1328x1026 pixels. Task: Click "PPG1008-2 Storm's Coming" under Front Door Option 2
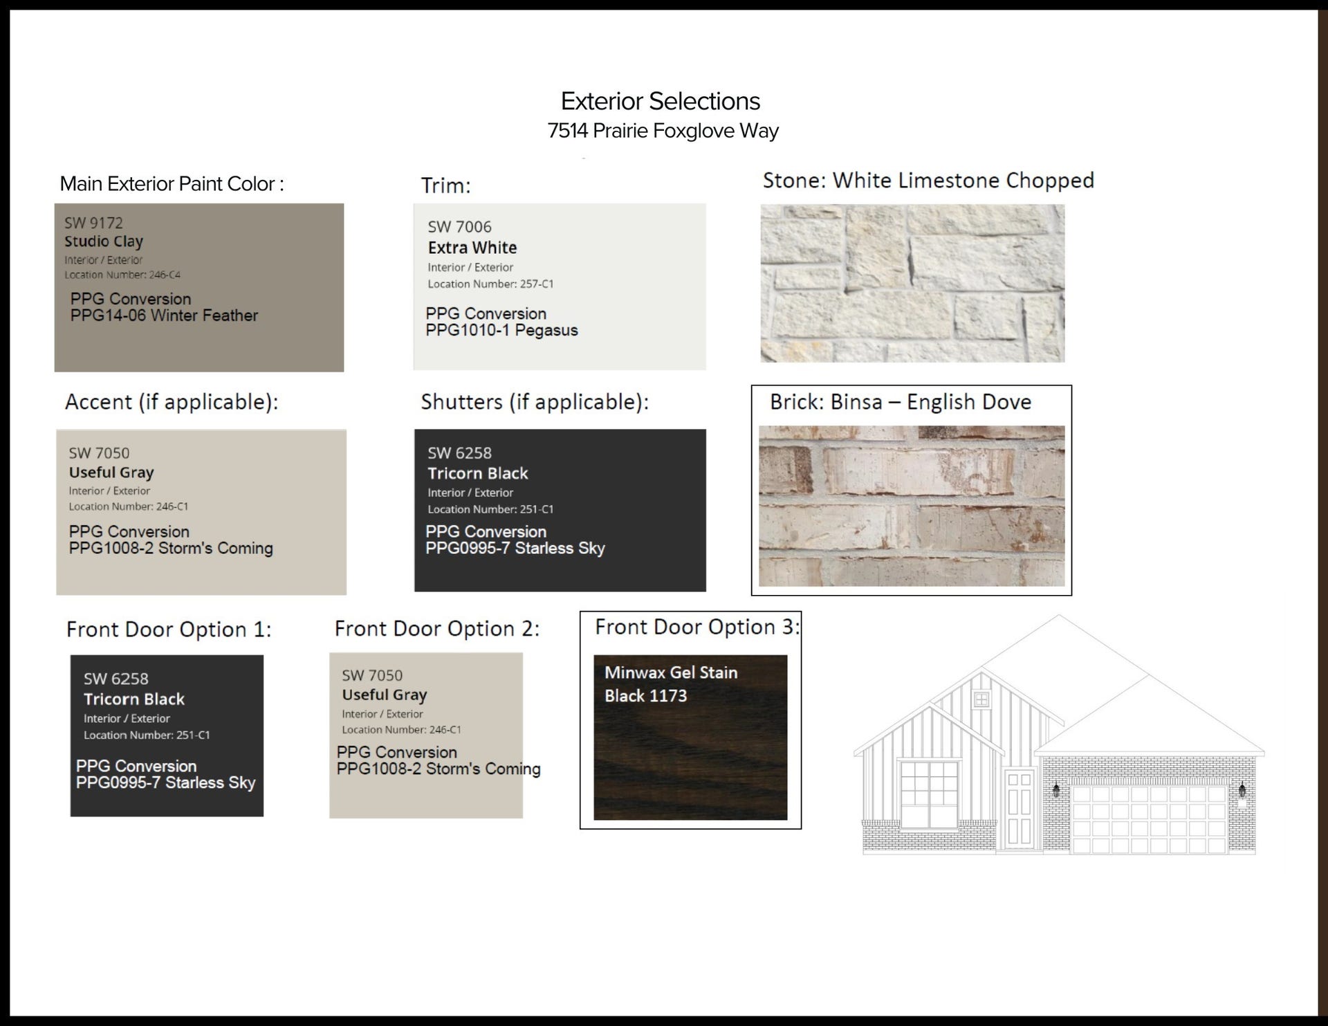[439, 769]
